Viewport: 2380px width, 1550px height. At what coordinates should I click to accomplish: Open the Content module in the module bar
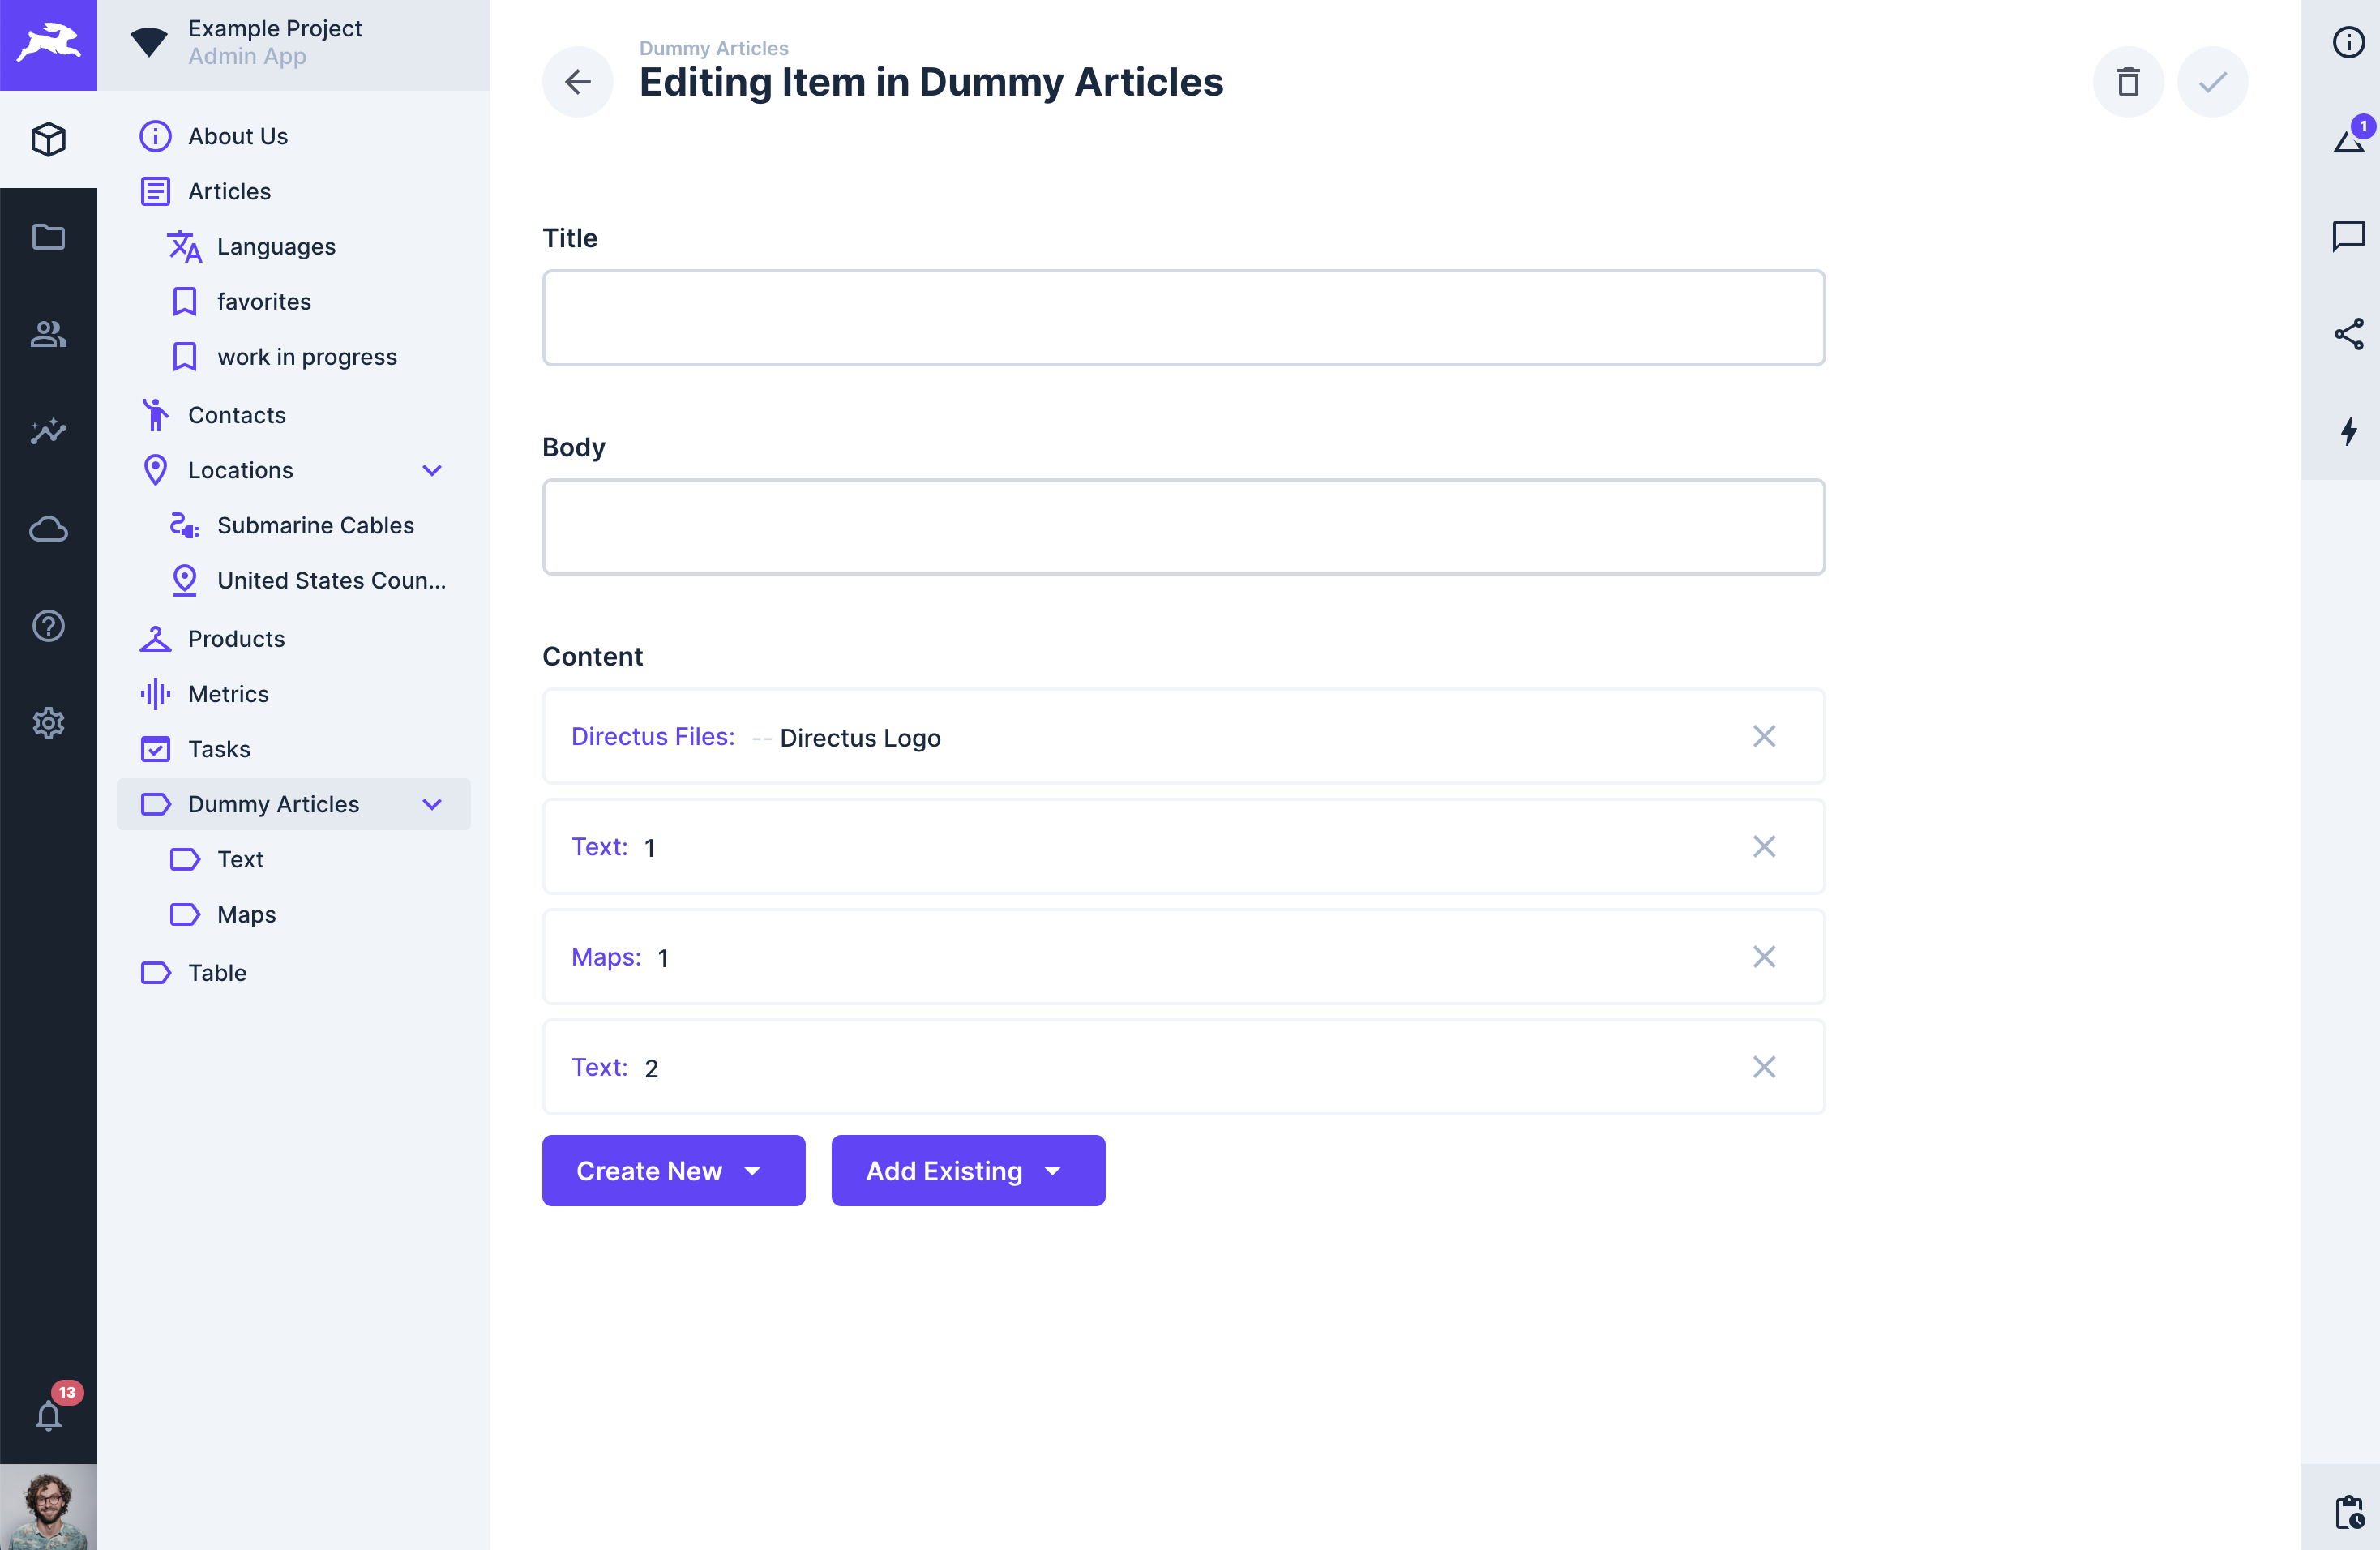48,139
